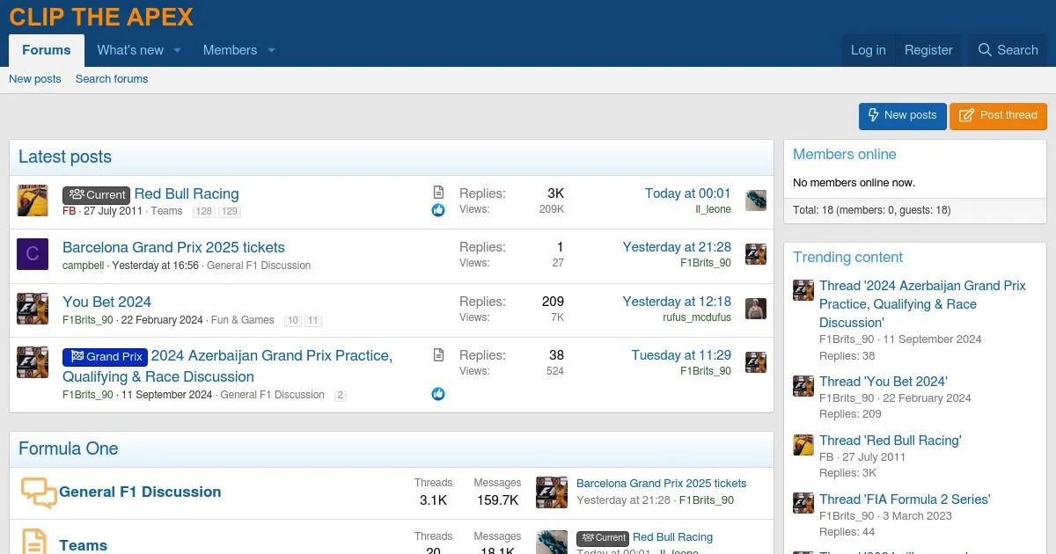Open Il_leone avatar on Red Bull Racing last post
1056x554 pixels.
click(756, 200)
